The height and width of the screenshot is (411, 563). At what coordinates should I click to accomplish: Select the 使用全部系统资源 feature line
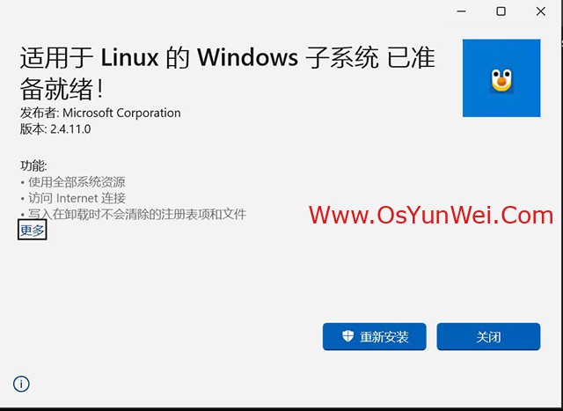(77, 182)
